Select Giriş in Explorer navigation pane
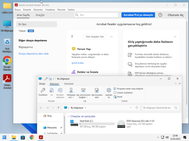The image size is (189, 141). click(47, 116)
